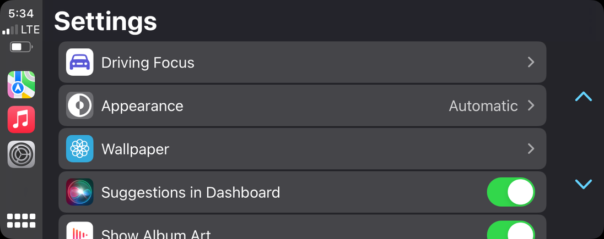Viewport: 604px width, 239px height.
Task: Expand Driving Focus with its chevron
Action: pyautogui.click(x=531, y=62)
